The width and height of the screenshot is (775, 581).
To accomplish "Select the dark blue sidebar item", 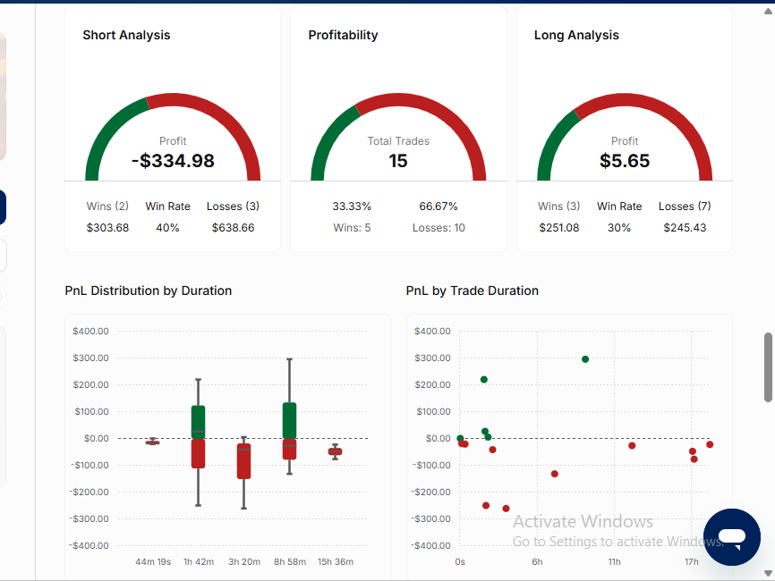I will pyautogui.click(x=3, y=207).
